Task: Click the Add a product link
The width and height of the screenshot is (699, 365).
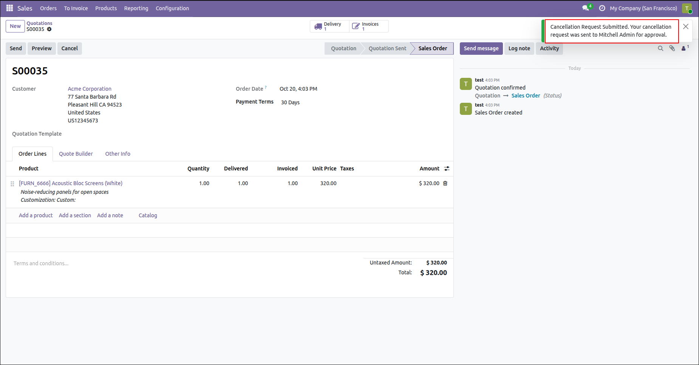Action: click(36, 215)
